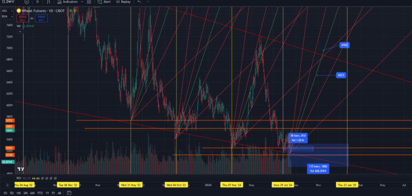The width and height of the screenshot is (412, 196).
Task: Click the Wed 04 Oct '23 date marker
Action: [x=176, y=185]
